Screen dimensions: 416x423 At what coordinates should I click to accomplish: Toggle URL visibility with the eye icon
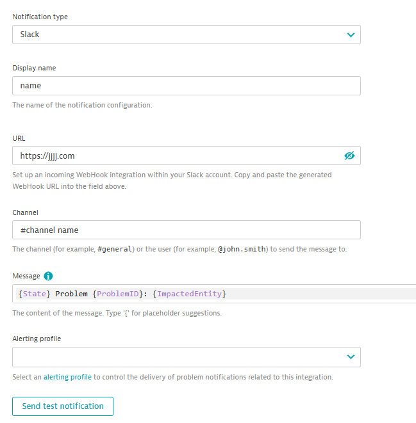pos(349,156)
